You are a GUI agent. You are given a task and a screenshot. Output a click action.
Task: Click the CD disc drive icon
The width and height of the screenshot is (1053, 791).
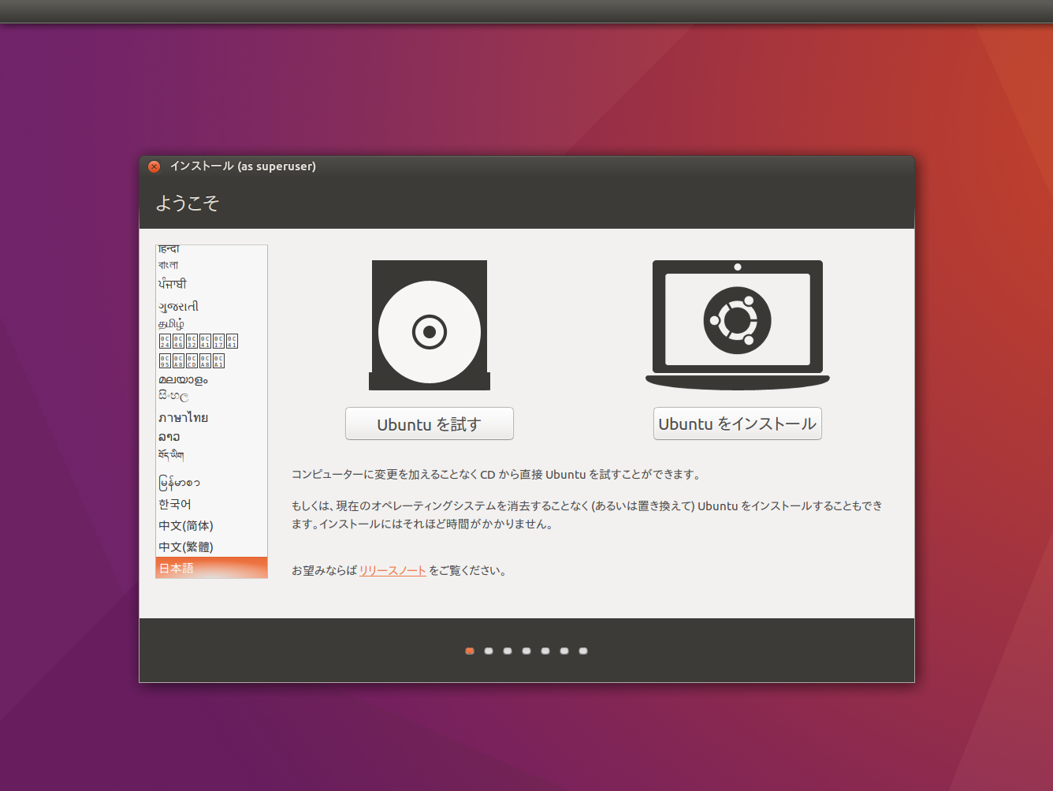430,325
